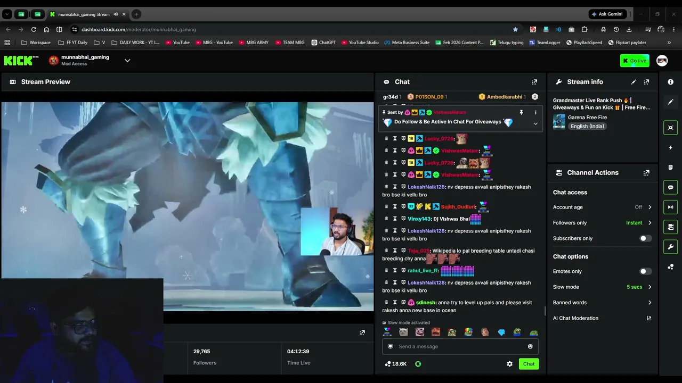
Task: Open sdinesh's username in chat
Action: coord(425,303)
